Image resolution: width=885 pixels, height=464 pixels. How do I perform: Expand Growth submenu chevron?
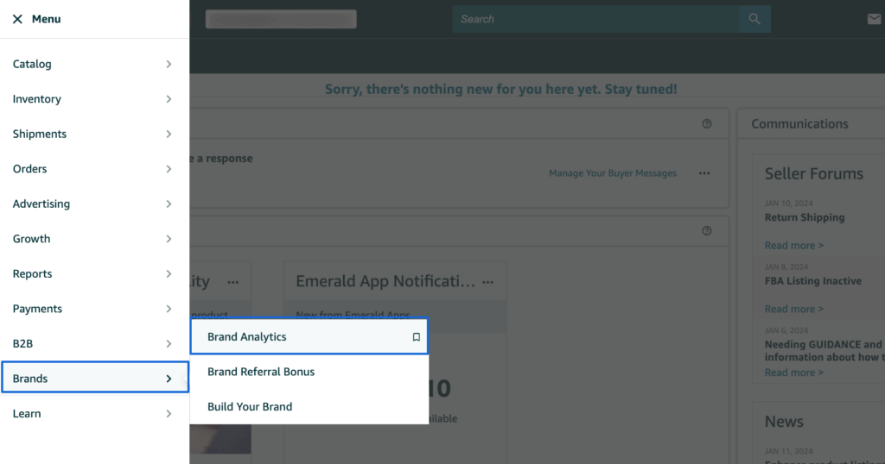click(169, 239)
